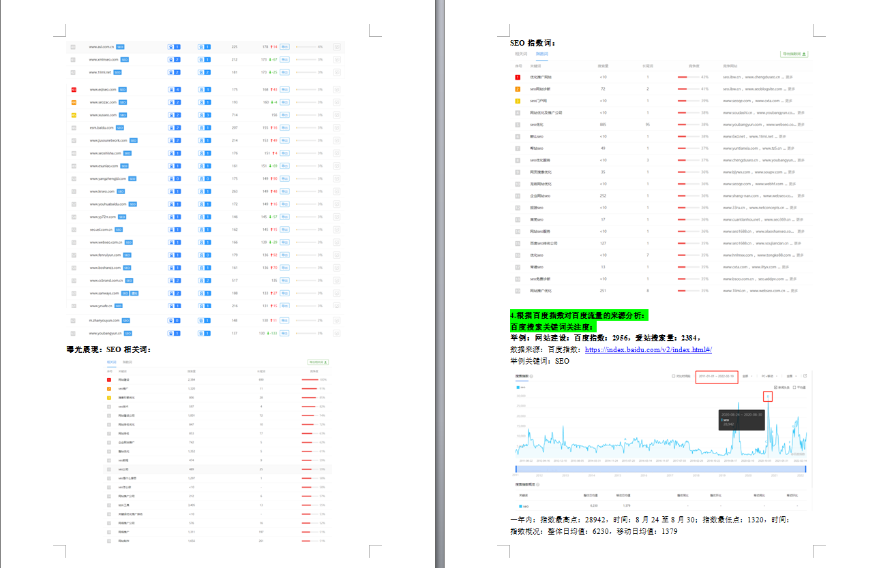The width and height of the screenshot is (879, 568).
Task: Click the keyword 网站优化及推广公司
Action: point(546,113)
